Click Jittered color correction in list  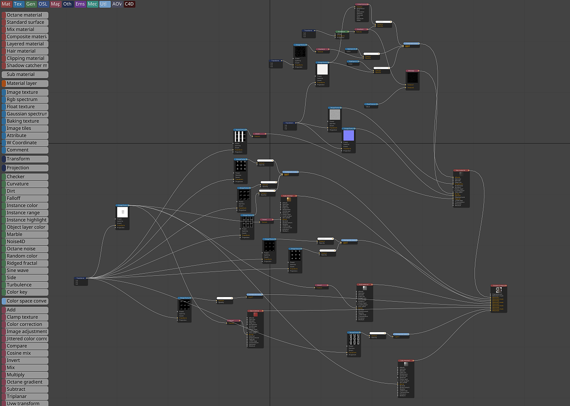pos(25,339)
